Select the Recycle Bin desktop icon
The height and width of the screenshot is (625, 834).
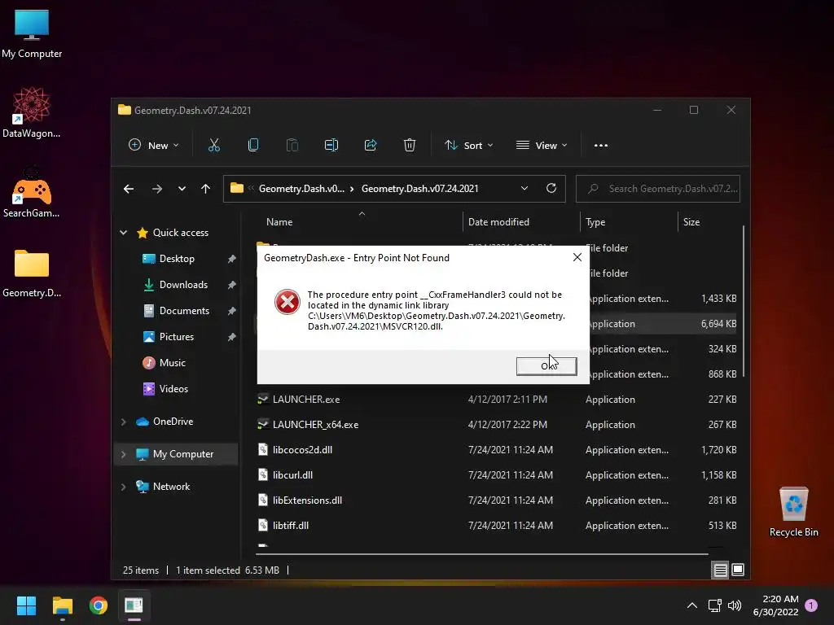[793, 512]
